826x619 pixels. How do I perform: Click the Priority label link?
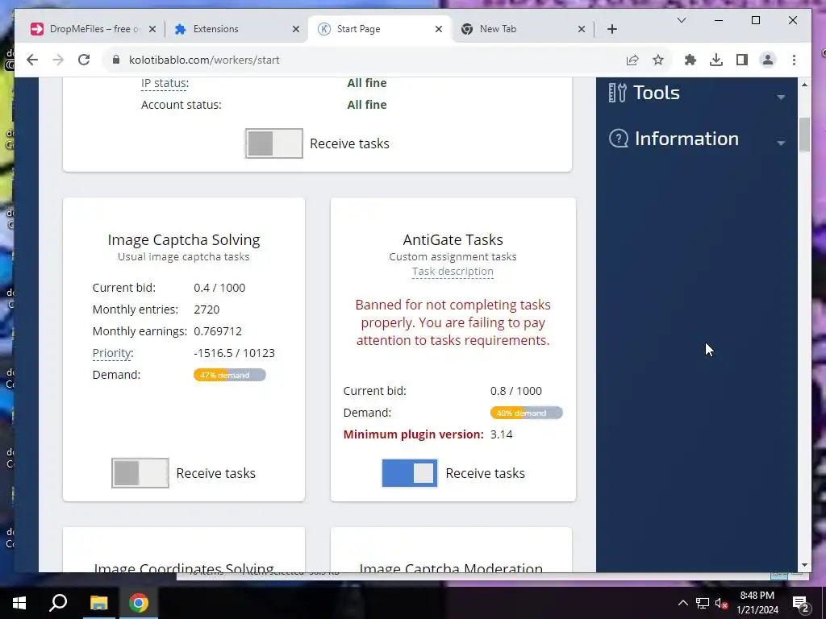[113, 353]
